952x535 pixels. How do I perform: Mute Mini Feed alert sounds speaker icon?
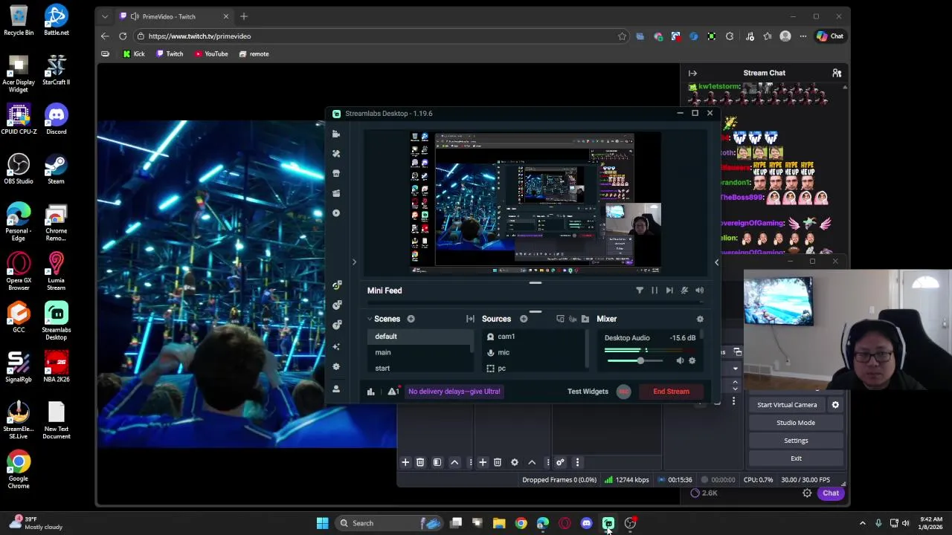coord(700,291)
